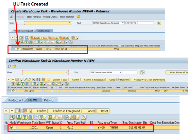Open the WHO Warehouse Order find dropdown
189x137 pixels.
120,72
